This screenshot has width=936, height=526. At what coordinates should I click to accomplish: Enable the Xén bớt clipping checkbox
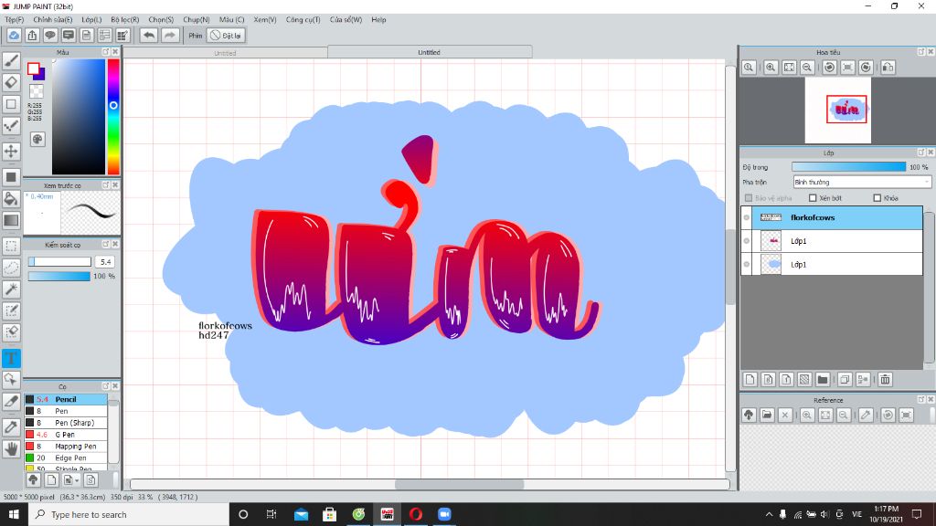pyautogui.click(x=813, y=198)
